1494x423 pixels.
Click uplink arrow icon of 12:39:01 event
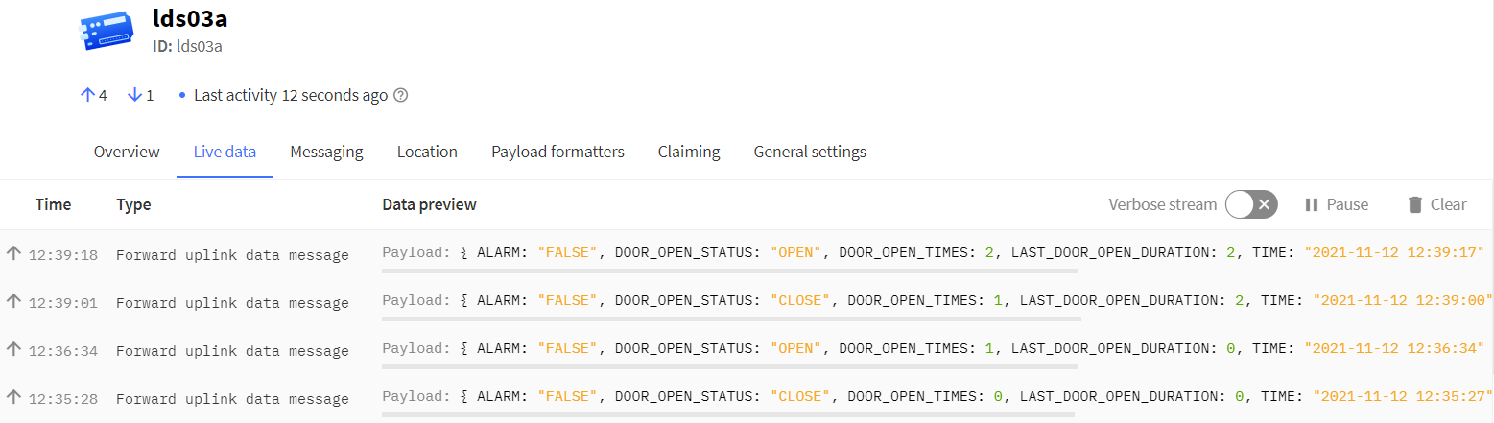click(x=13, y=301)
